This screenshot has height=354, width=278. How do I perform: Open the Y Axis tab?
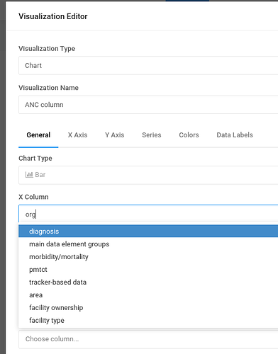115,135
